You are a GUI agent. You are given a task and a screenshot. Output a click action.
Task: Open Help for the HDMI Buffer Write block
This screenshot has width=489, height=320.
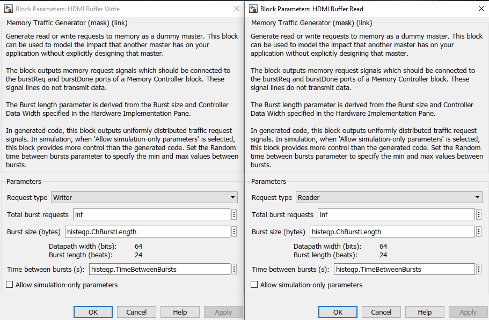tap(180, 312)
